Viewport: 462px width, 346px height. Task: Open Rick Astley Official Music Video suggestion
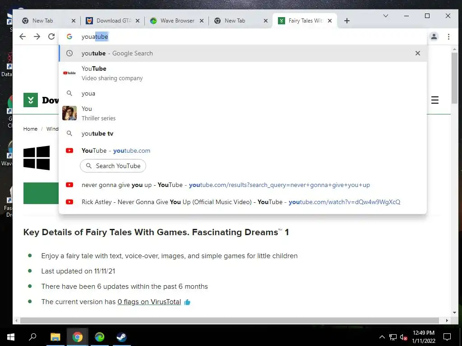coord(243,202)
